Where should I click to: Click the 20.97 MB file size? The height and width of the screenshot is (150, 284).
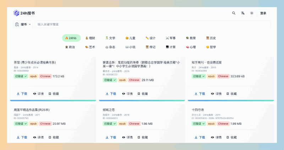pyautogui.click(x=59, y=124)
